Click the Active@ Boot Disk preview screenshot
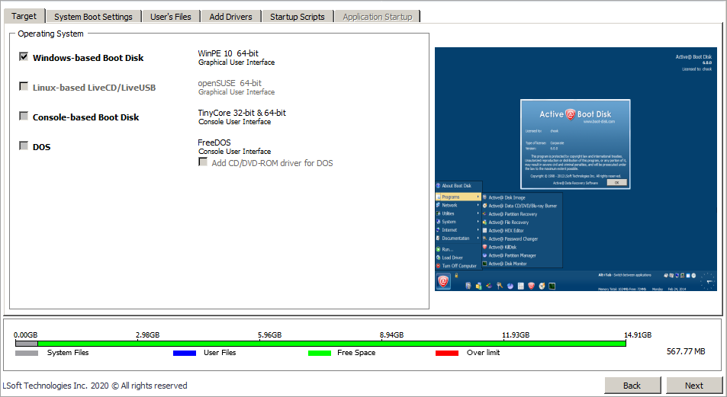The image size is (727, 397). pyautogui.click(x=576, y=169)
